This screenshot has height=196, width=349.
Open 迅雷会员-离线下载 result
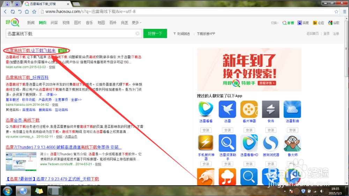(22, 120)
